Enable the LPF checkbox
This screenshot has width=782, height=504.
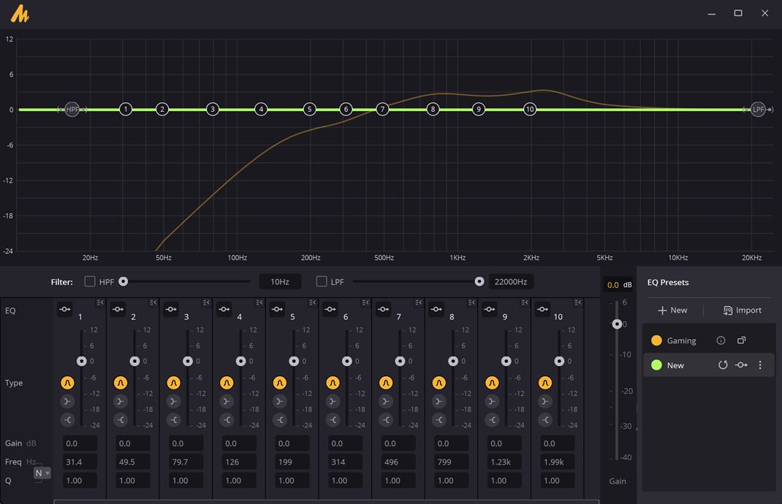point(322,282)
